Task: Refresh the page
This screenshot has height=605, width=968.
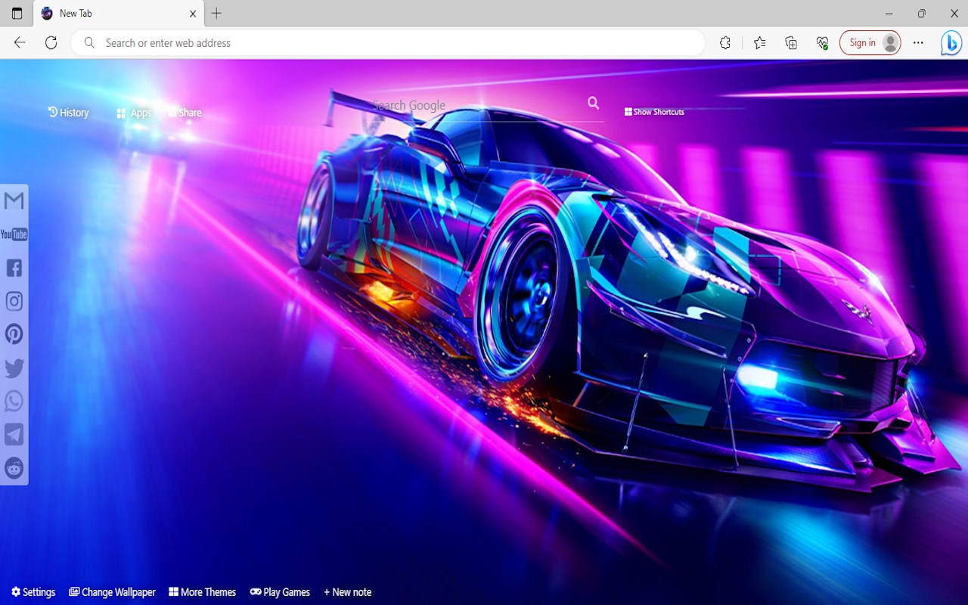Action: [51, 43]
